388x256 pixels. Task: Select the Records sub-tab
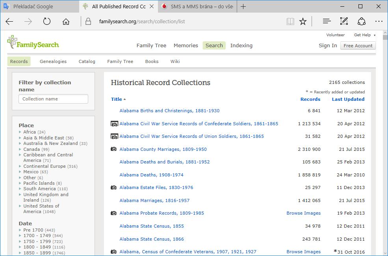click(x=19, y=61)
